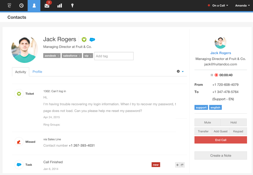Image resolution: width=253 pixels, height=175 pixels.
Task: Open the recent calls clock icon
Action: (x=21, y=6)
